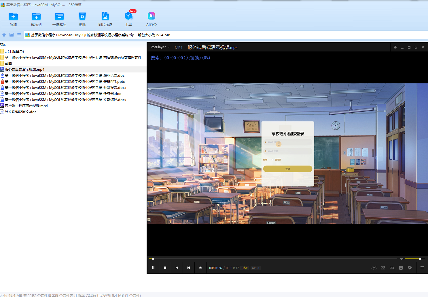Viewport: 428px width, 297px height.
Task: Pause the video in PotPlayer
Action: click(153, 268)
